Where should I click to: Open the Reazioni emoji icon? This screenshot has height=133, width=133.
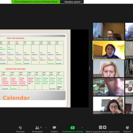[127, 128]
